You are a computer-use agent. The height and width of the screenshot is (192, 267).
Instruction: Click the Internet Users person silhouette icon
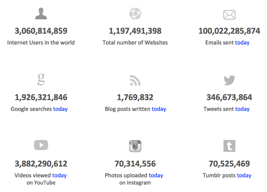pyautogui.click(x=41, y=13)
